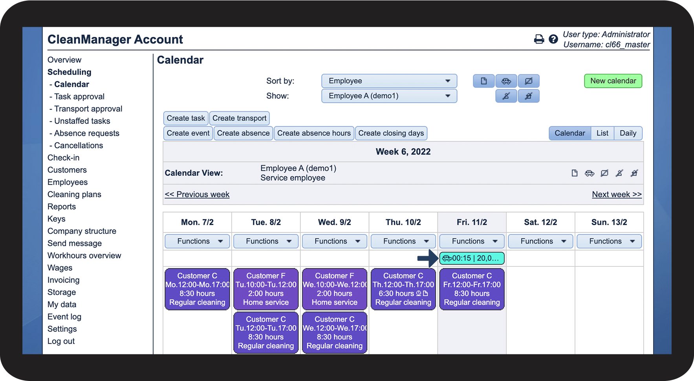Screen dimensions: 694x381
Task: Click the Create absence button
Action: (244, 133)
